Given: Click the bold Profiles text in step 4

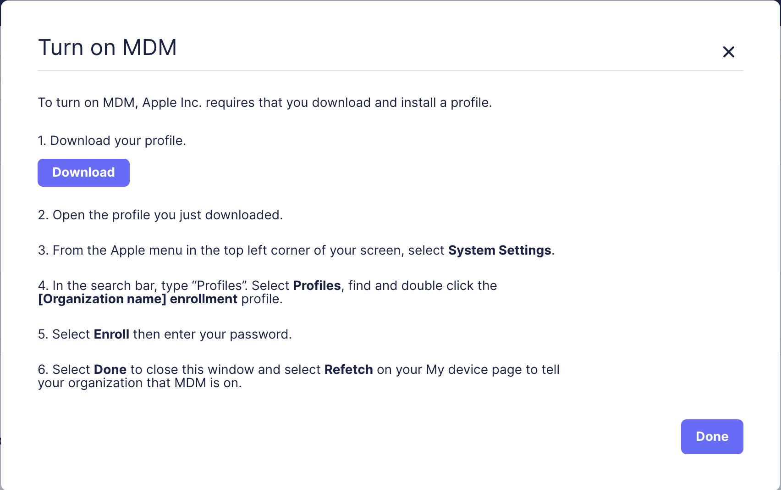Looking at the screenshot, I should coord(317,285).
